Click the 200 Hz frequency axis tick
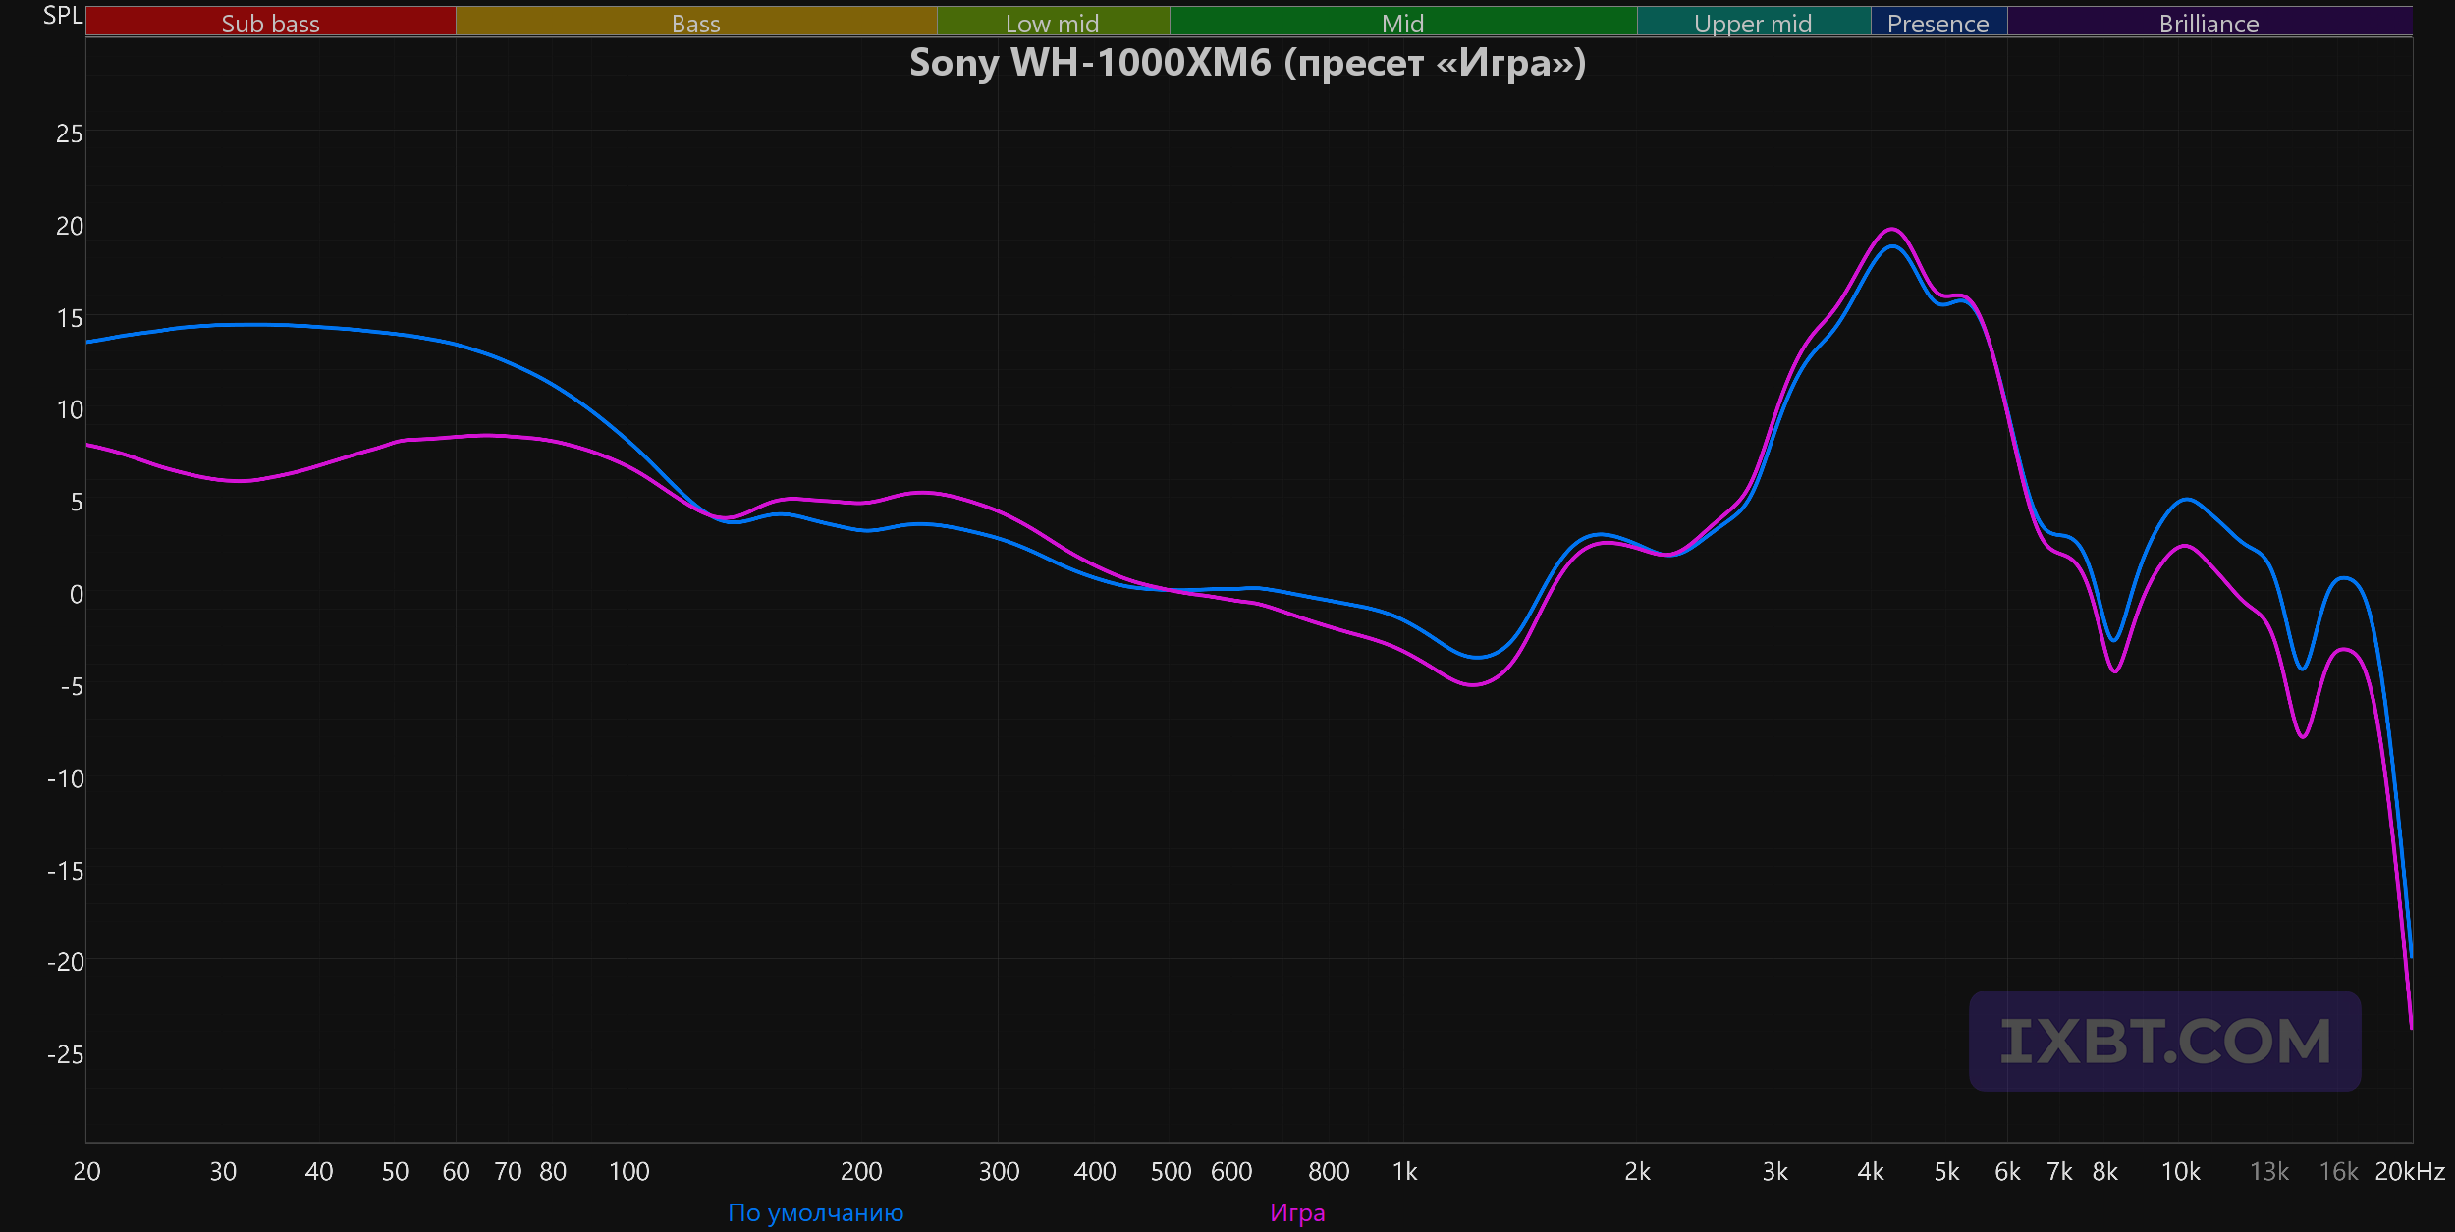2455x1232 pixels. (861, 1172)
